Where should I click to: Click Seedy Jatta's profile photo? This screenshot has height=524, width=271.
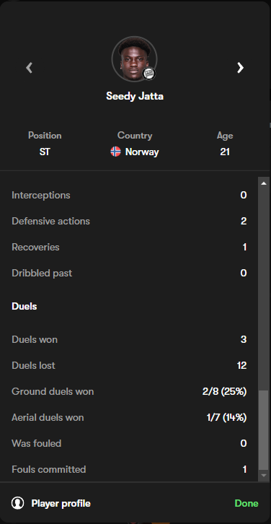pyautogui.click(x=134, y=58)
